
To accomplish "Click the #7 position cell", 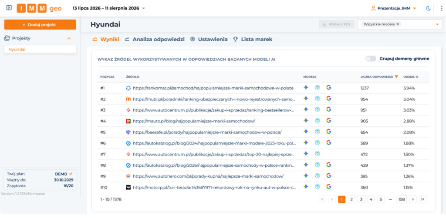I will point(103,154).
